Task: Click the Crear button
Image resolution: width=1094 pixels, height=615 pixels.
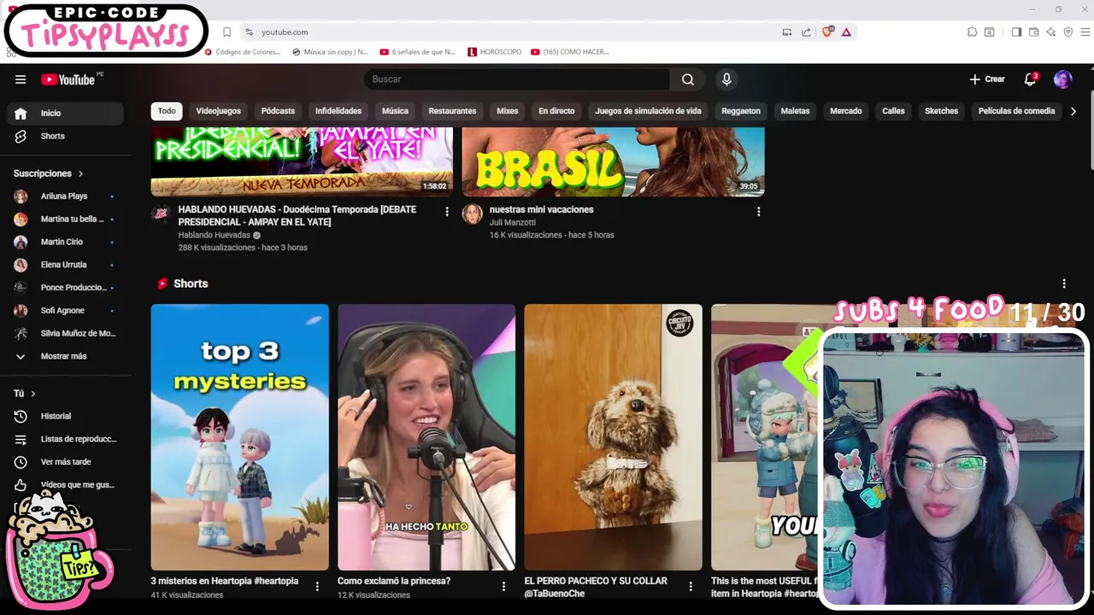Action: (x=987, y=79)
